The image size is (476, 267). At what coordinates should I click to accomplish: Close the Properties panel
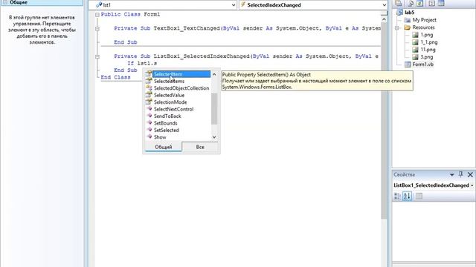(x=470, y=175)
